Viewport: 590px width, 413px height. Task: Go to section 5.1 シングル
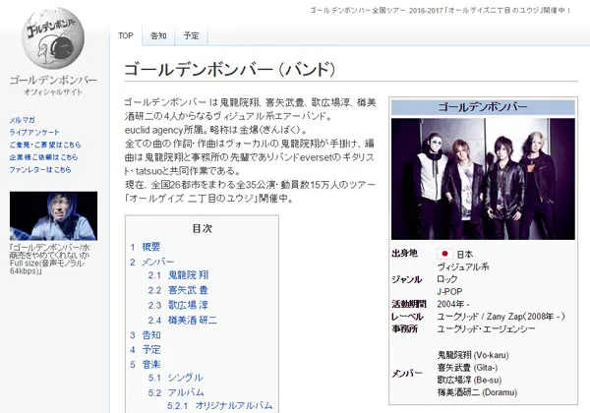(x=185, y=378)
